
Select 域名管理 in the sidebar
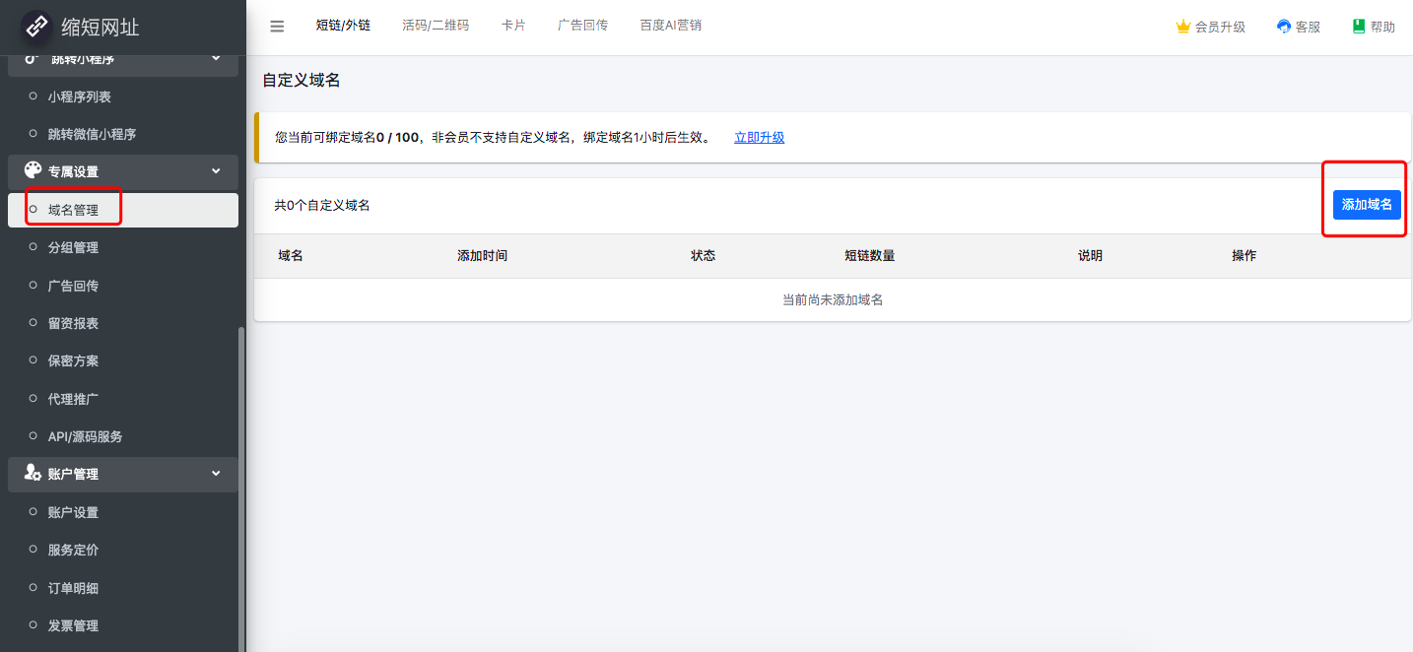[x=73, y=210]
